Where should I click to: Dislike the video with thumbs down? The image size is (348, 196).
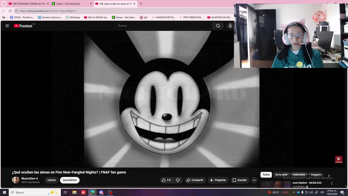coord(178,180)
